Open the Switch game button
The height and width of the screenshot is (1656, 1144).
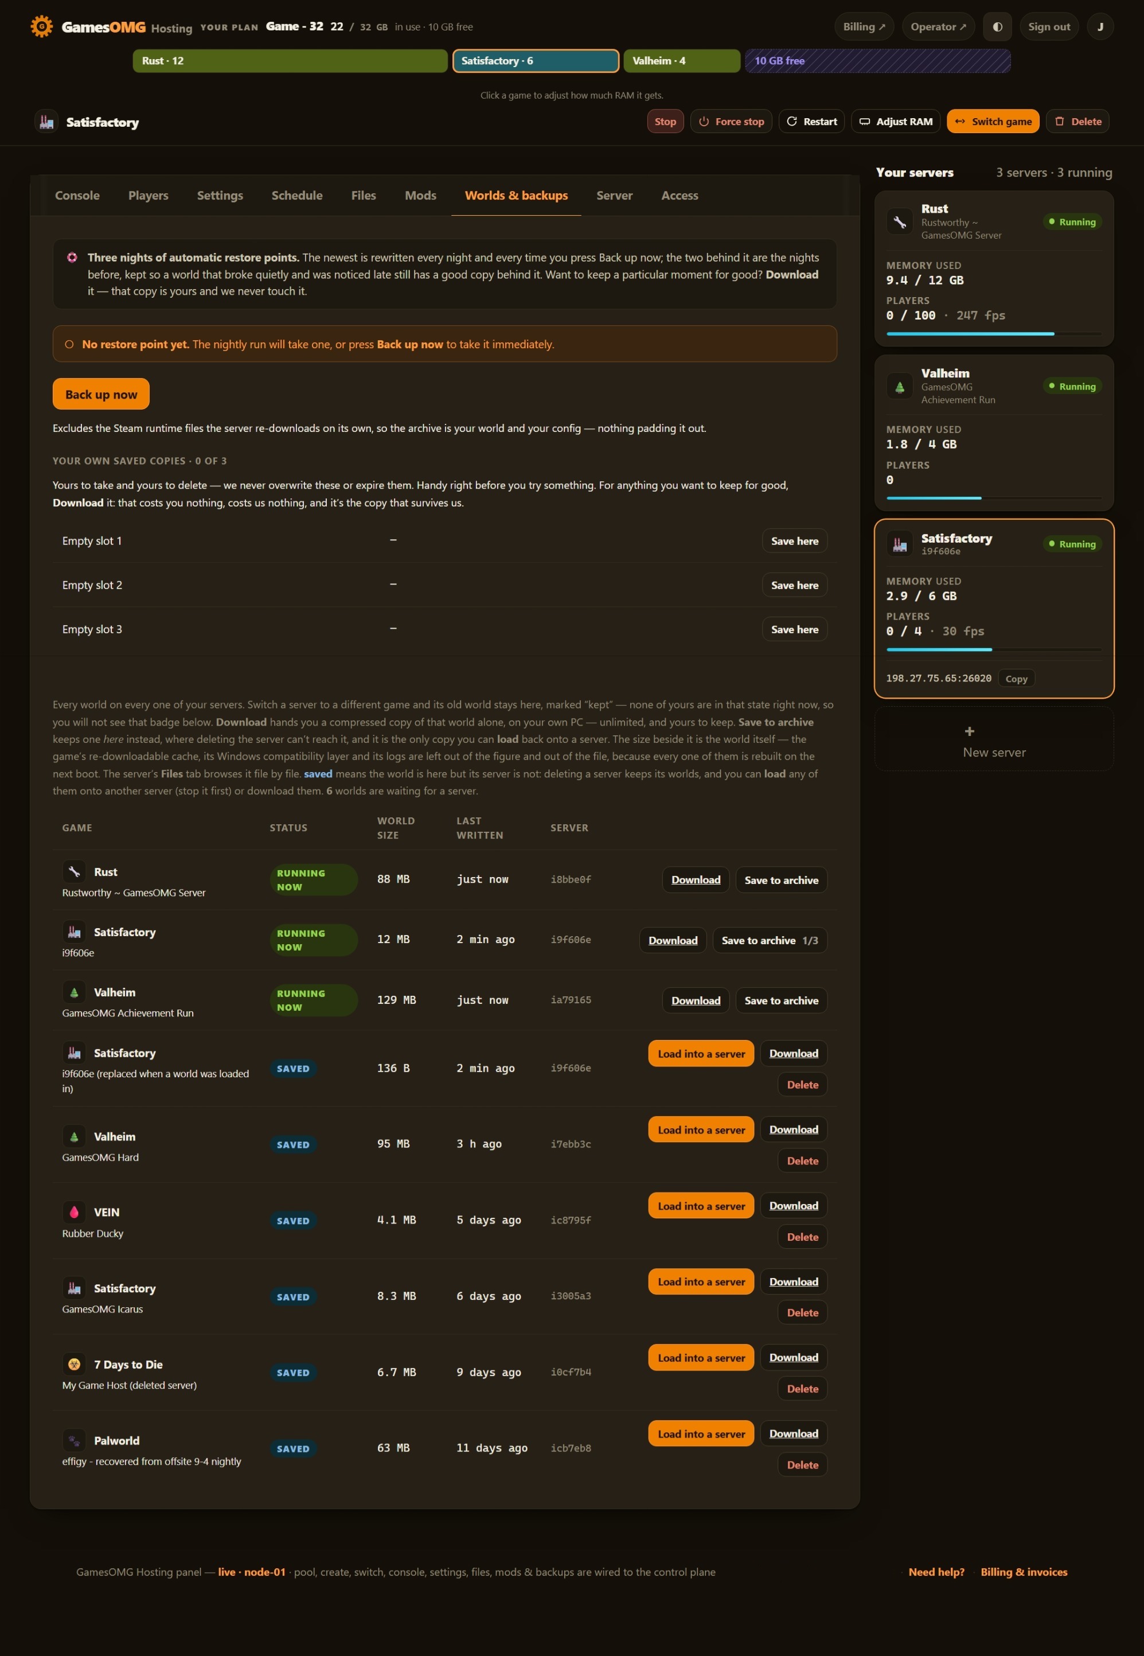[993, 122]
